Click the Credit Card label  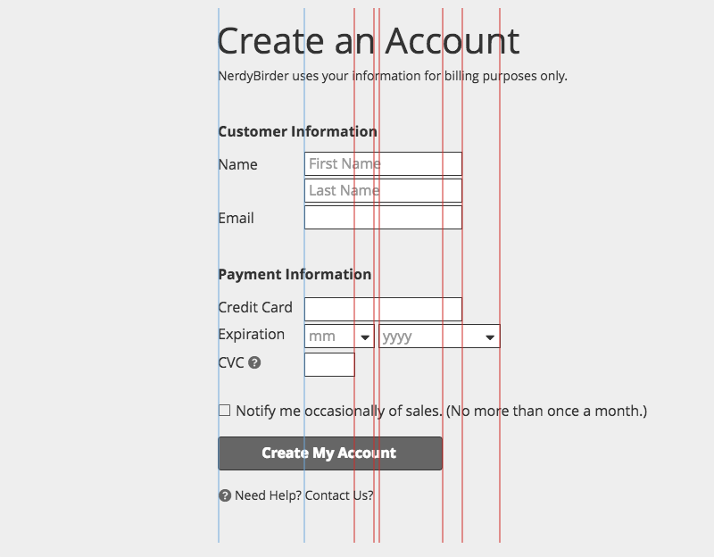255,308
